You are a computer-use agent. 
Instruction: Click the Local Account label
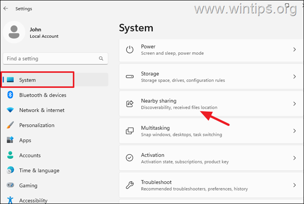pos(44,36)
